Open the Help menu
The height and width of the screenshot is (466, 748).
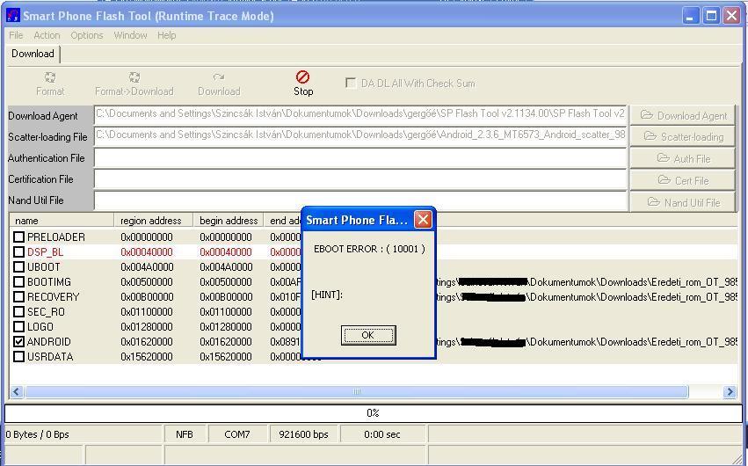click(166, 35)
